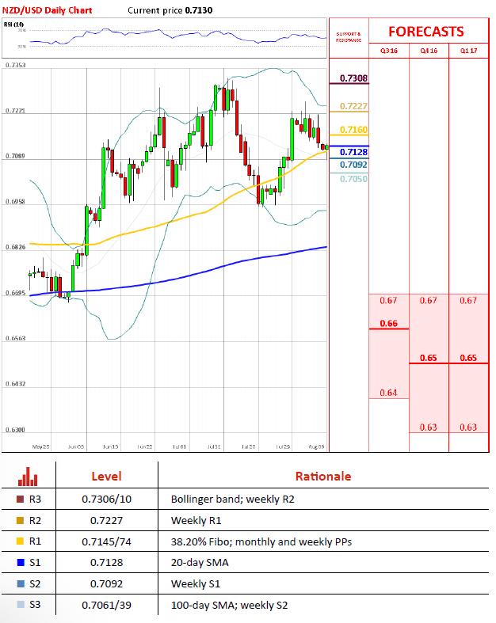The height and width of the screenshot is (623, 496).
Task: Click the 0.7353 y-axis price label
Action: (x=16, y=65)
